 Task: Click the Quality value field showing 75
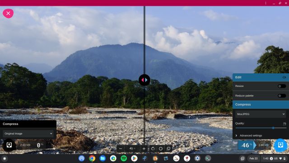(284, 124)
